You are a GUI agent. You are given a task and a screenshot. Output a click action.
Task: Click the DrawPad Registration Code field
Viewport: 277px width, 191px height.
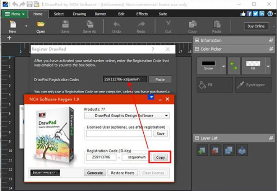pos(125,79)
